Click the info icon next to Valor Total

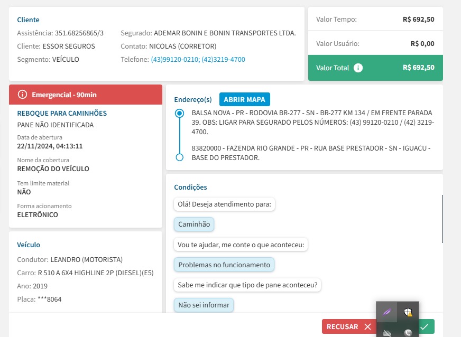tap(358, 68)
